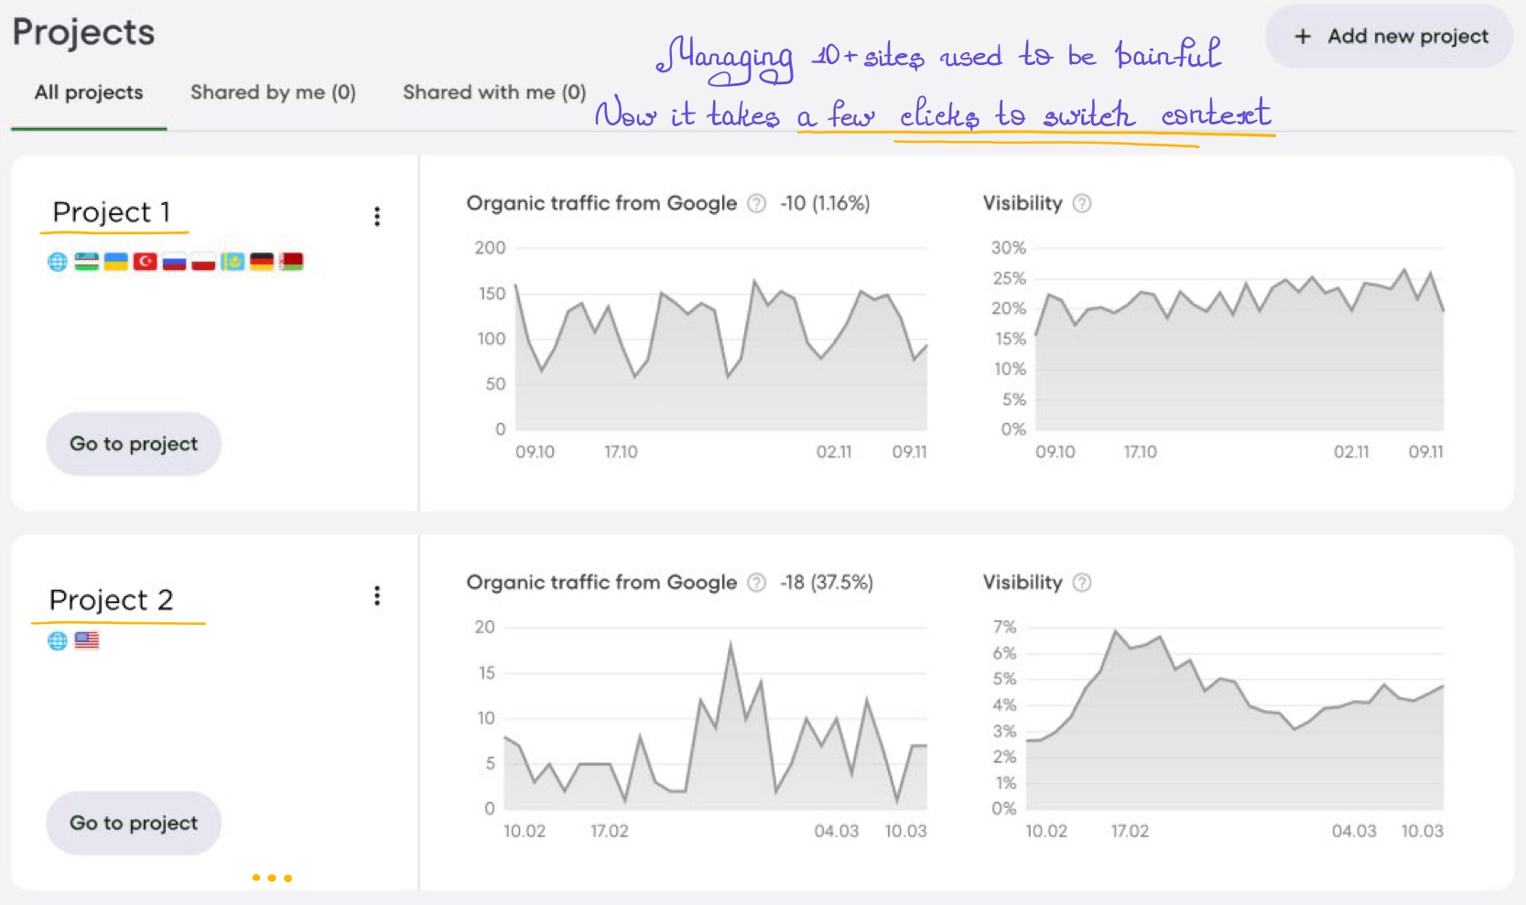This screenshot has width=1526, height=905.
Task: Click the help icon next to Organic traffic
Action: [x=755, y=203]
